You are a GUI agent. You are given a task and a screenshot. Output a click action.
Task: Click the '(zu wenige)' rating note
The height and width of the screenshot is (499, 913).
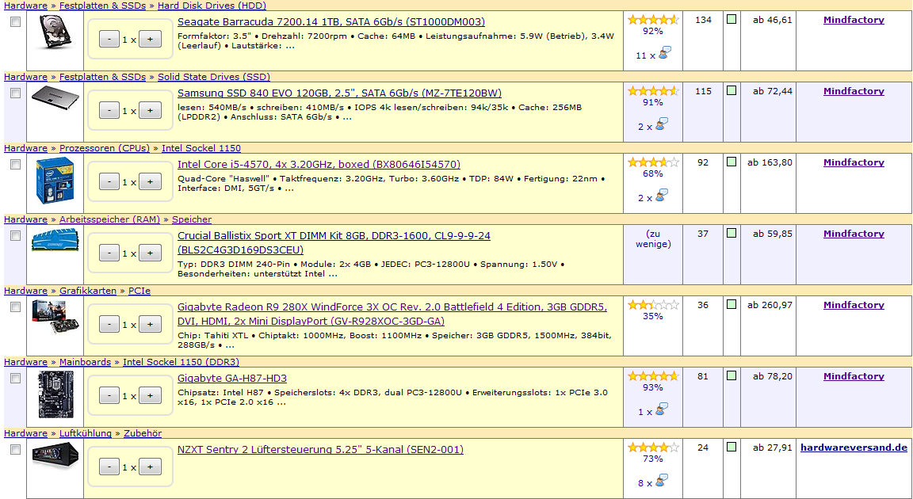[x=653, y=238]
